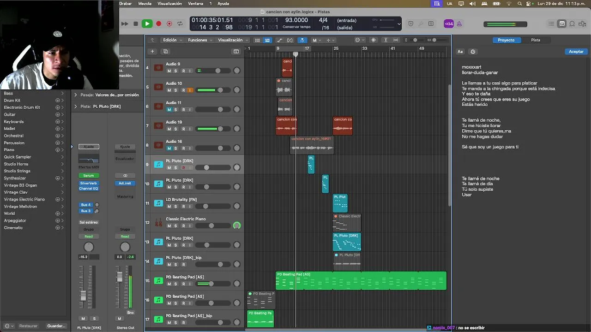Toggle the purple count-in 1234 button
Image resolution: width=591 pixels, height=332 pixels.
449,24
